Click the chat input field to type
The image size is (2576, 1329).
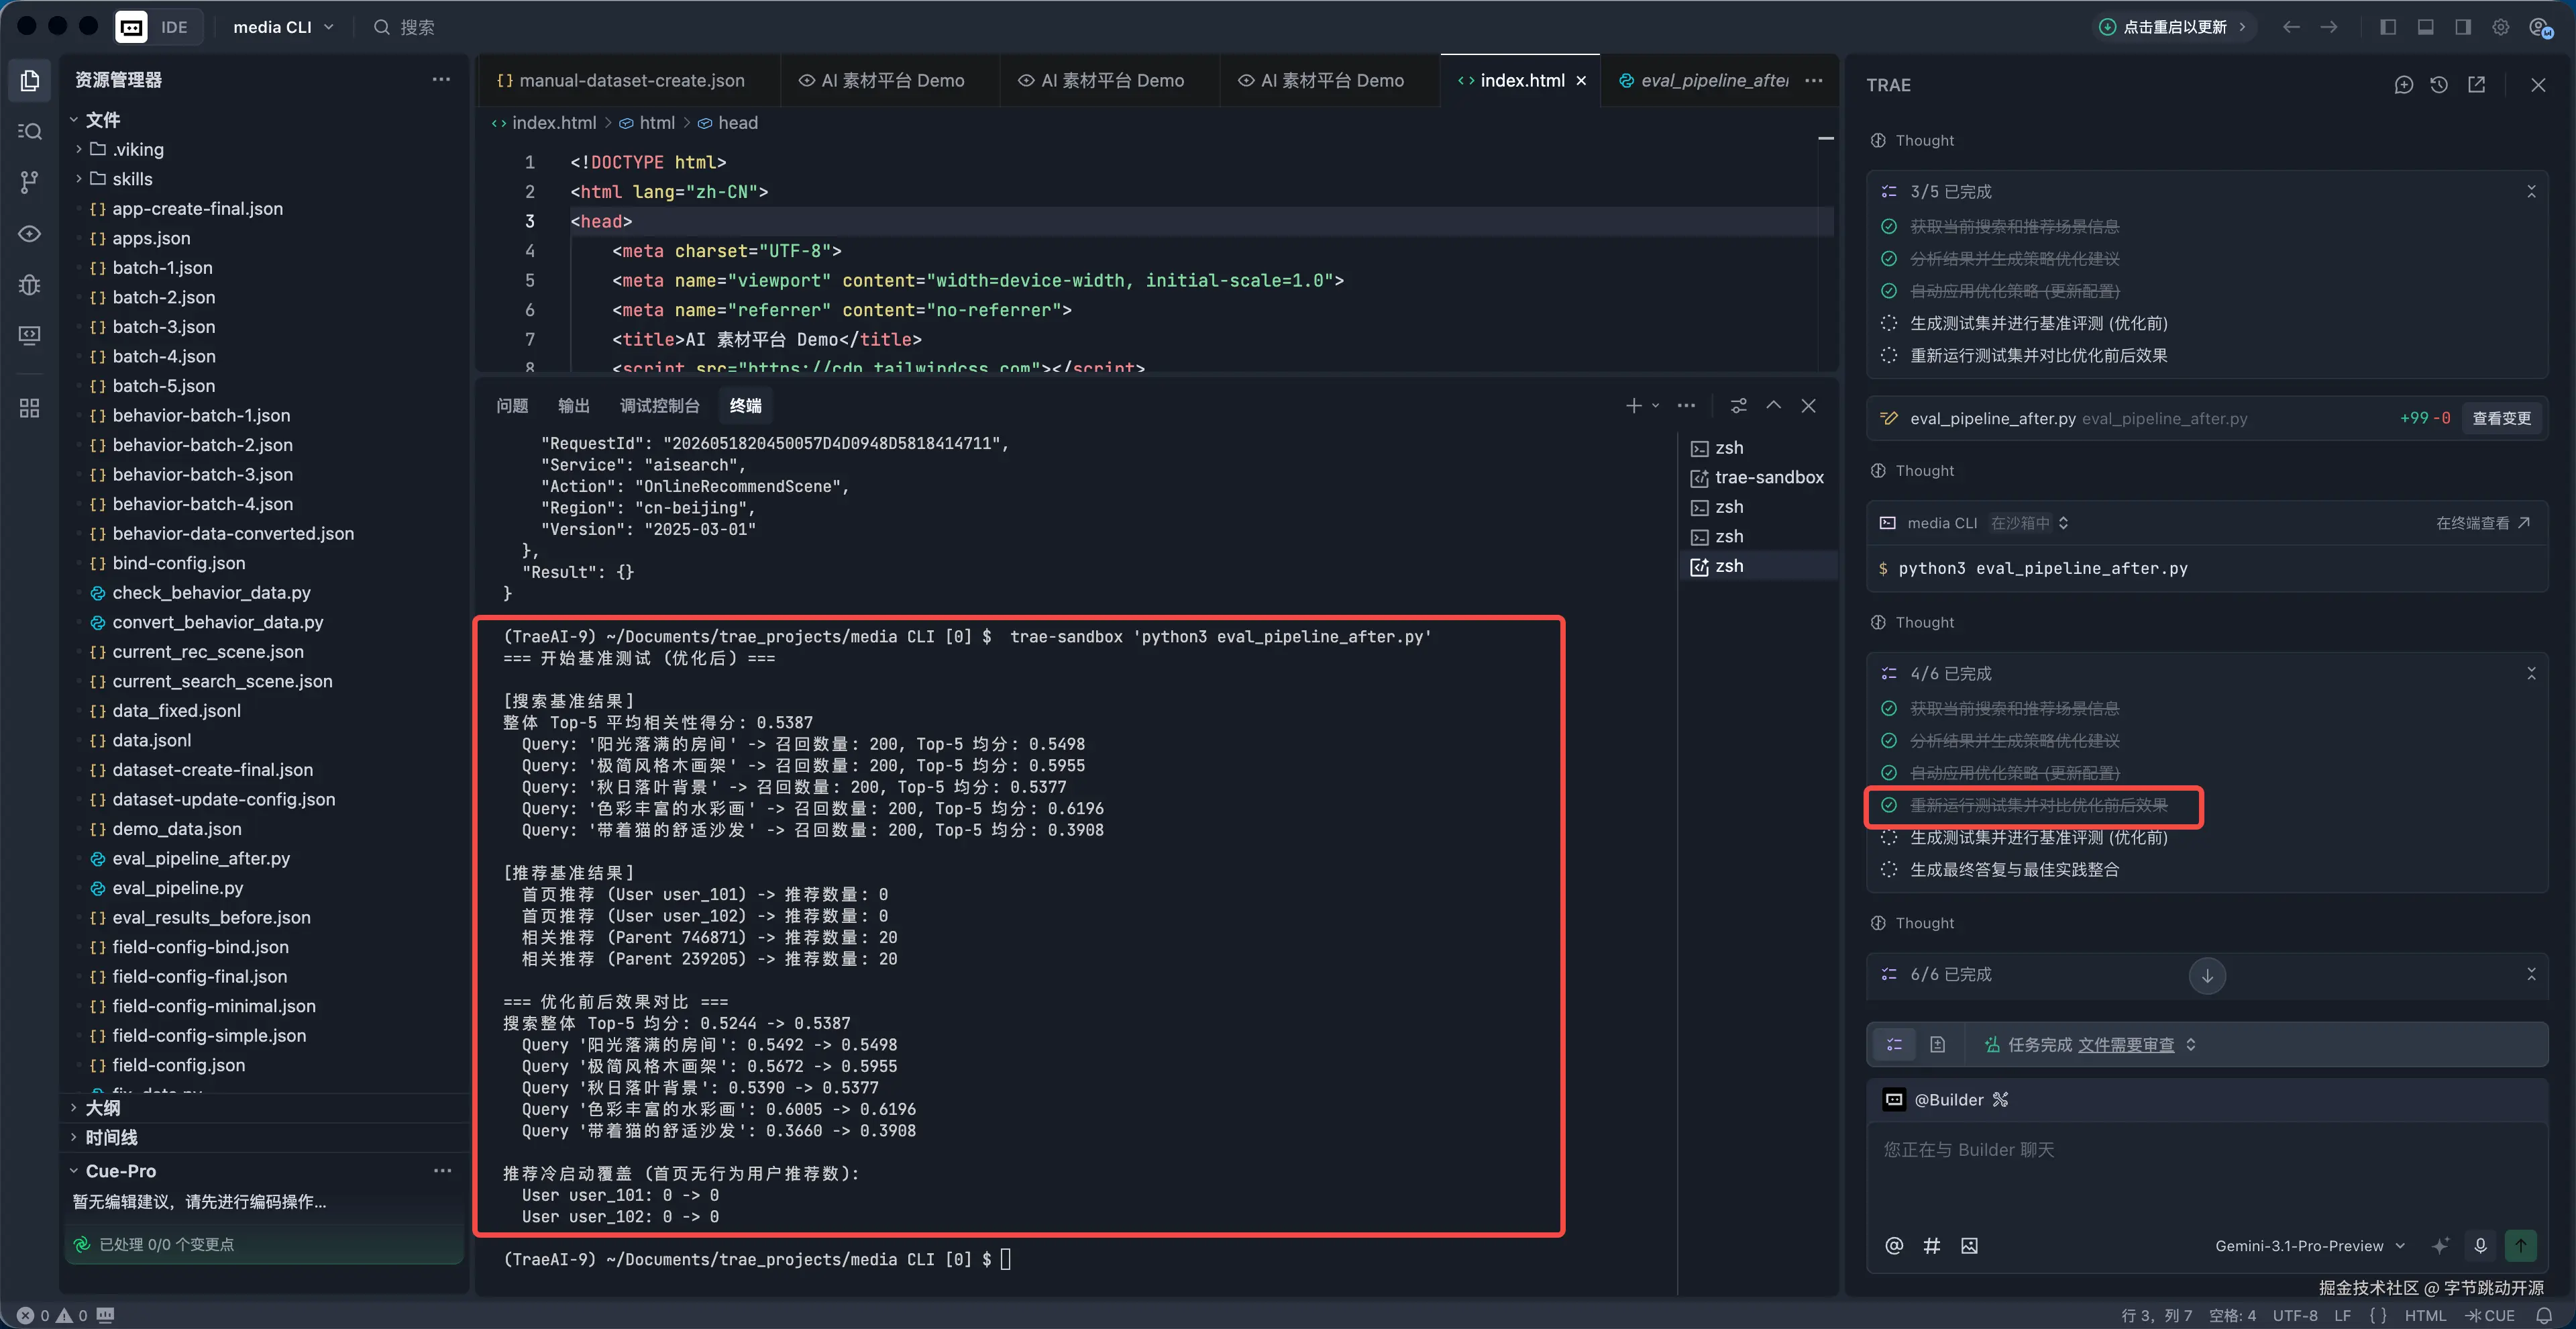coord(2206,1171)
